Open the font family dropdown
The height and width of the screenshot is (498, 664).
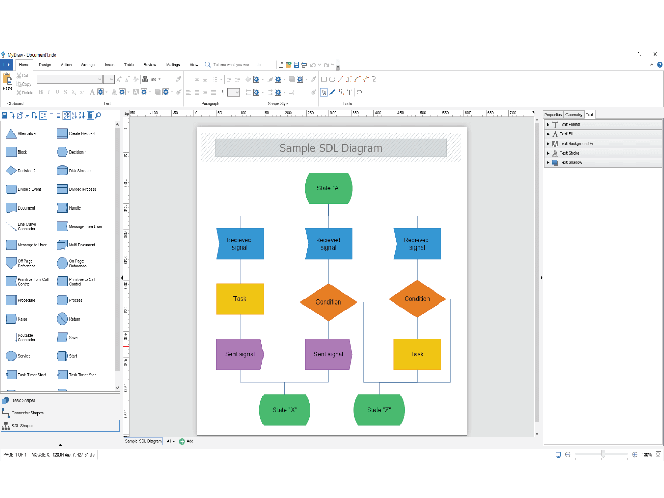99,79
